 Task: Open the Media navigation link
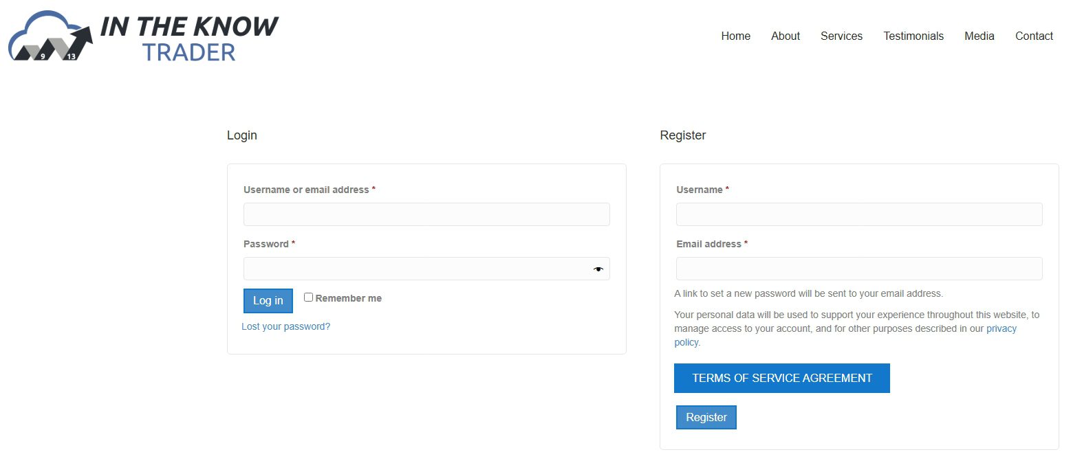[979, 36]
